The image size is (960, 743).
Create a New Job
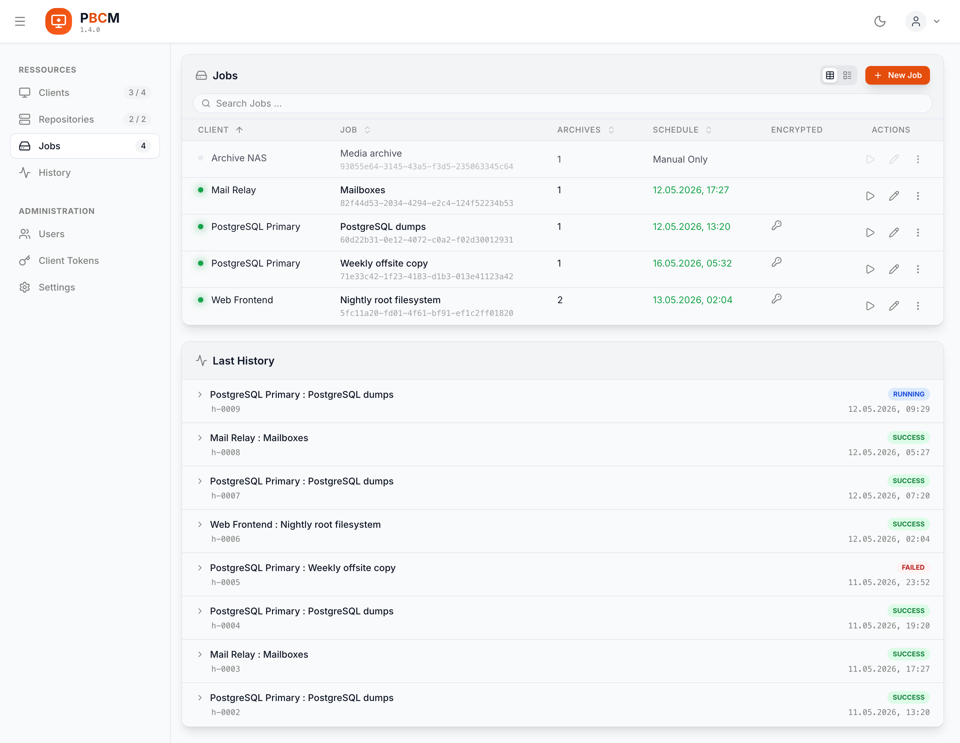click(x=897, y=75)
